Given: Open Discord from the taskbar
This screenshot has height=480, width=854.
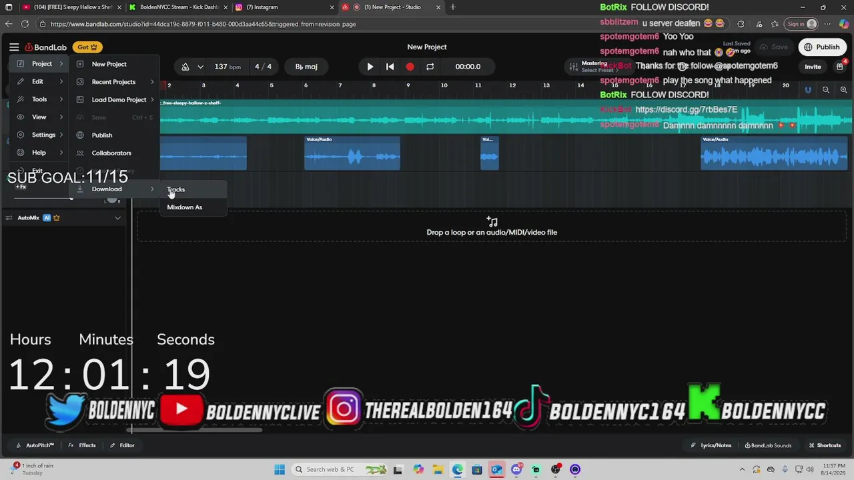Looking at the screenshot, I should click(x=516, y=469).
